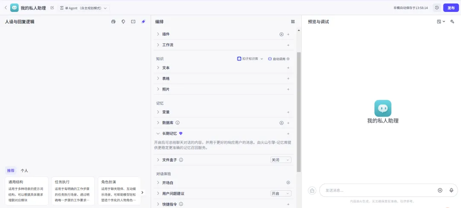Click the 人设与回复逻辑 prompt editor area
This screenshot has height=208, width=461.
coord(75,97)
